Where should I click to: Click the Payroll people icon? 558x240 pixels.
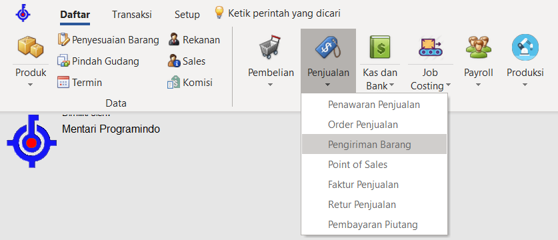(x=478, y=47)
